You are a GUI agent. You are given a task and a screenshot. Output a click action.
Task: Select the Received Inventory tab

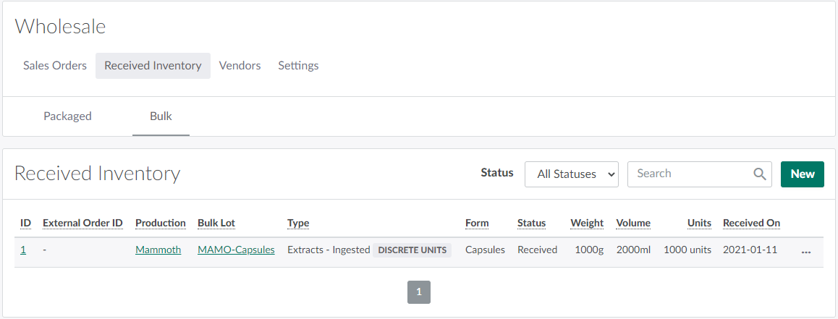pyautogui.click(x=153, y=66)
